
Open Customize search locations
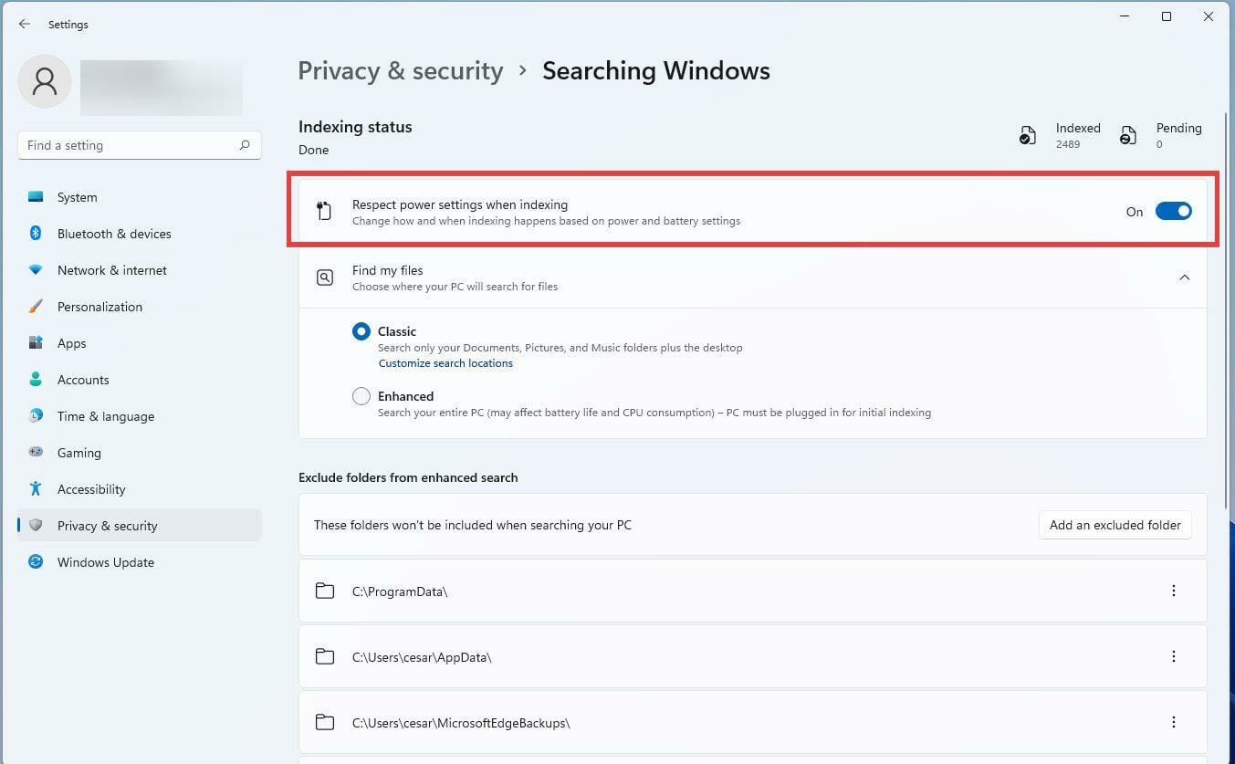coord(445,362)
